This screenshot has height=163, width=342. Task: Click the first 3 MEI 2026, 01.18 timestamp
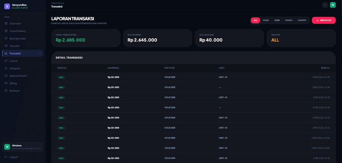(321, 98)
